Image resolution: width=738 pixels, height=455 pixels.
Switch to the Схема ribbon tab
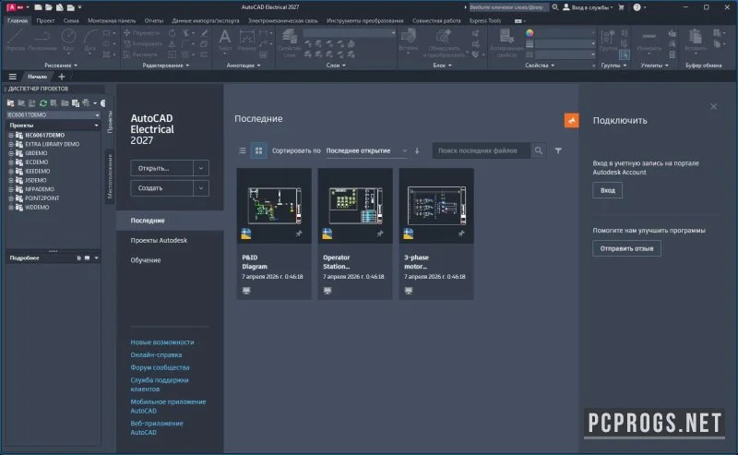[x=71, y=20]
